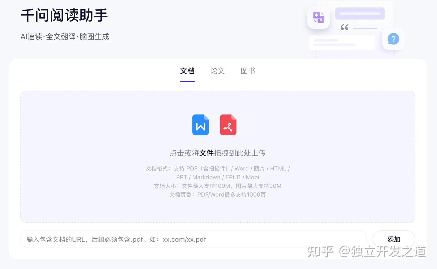Click the white card in banner illustration

click(x=342, y=42)
